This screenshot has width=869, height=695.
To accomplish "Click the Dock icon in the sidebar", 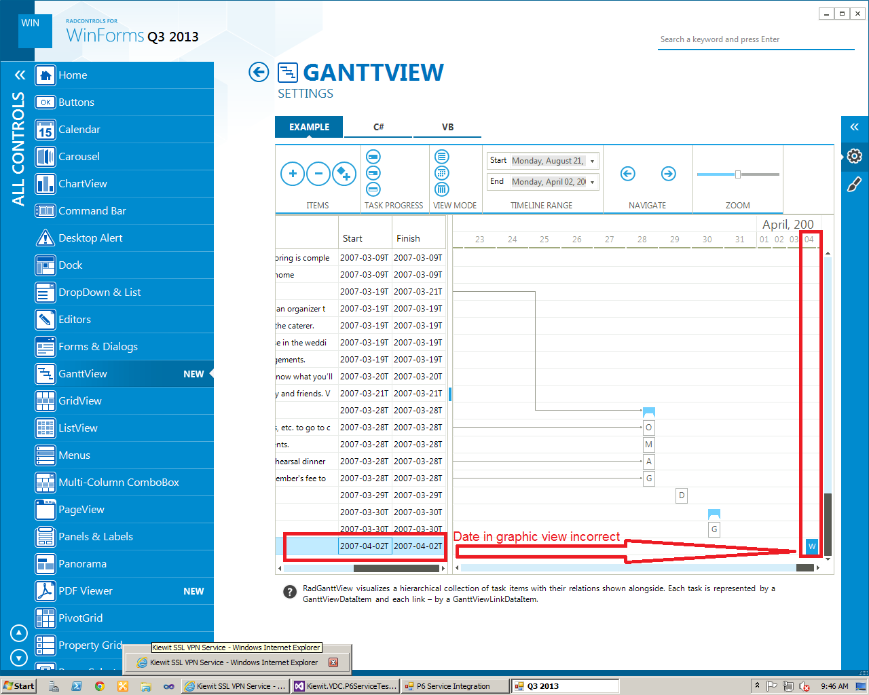I will tap(45, 265).
